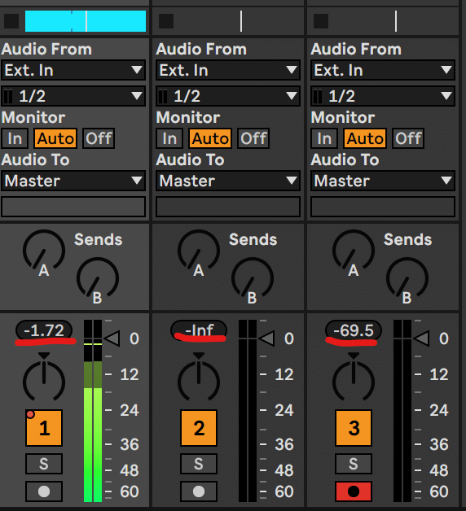
Task: Click Send A knob on track 3
Action: point(353,251)
